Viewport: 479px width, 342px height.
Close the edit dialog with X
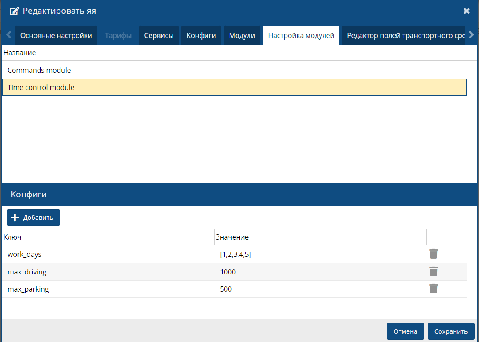467,11
